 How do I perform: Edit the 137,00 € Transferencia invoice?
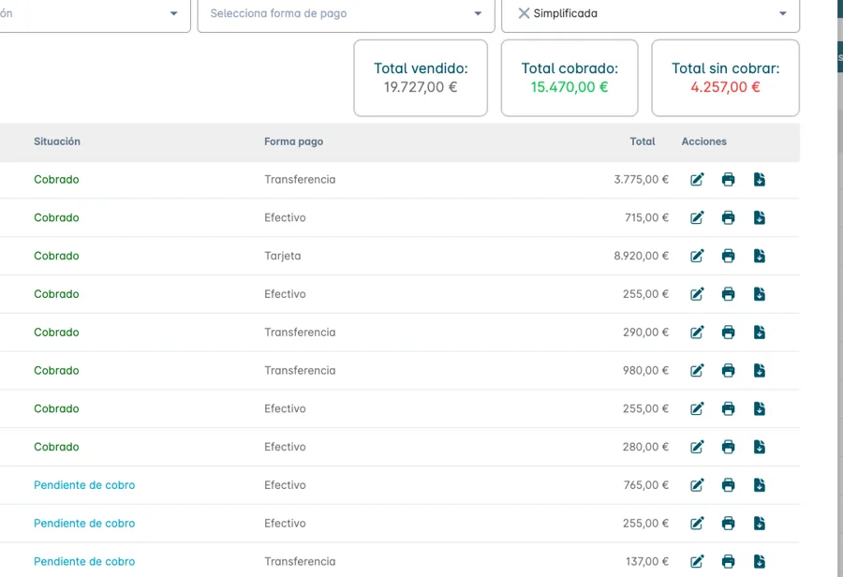697,561
